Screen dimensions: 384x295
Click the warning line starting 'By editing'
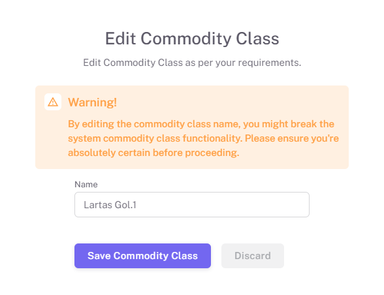(x=201, y=124)
